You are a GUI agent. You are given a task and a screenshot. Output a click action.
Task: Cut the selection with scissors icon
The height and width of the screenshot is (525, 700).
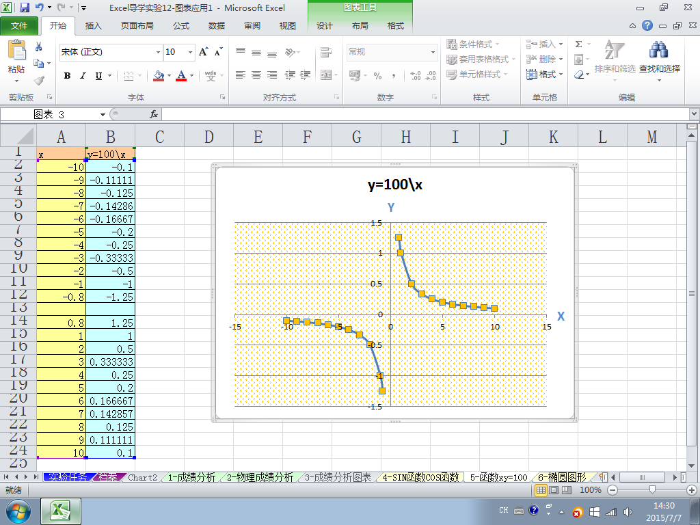click(x=39, y=46)
